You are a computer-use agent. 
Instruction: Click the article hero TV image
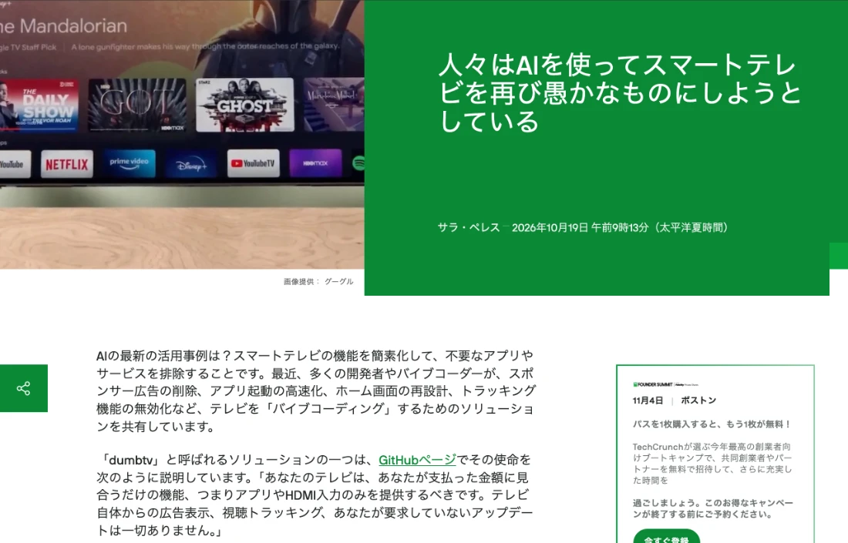pos(182,134)
